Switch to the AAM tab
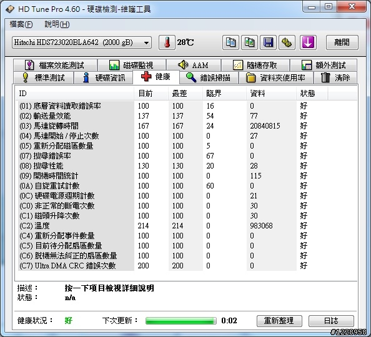 194,65
